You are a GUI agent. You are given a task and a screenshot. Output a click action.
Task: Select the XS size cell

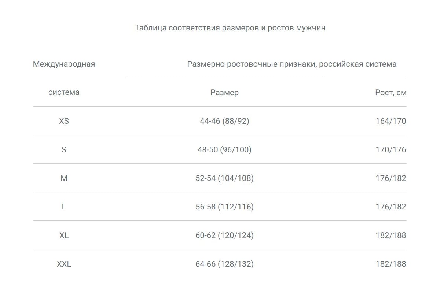pyautogui.click(x=64, y=121)
